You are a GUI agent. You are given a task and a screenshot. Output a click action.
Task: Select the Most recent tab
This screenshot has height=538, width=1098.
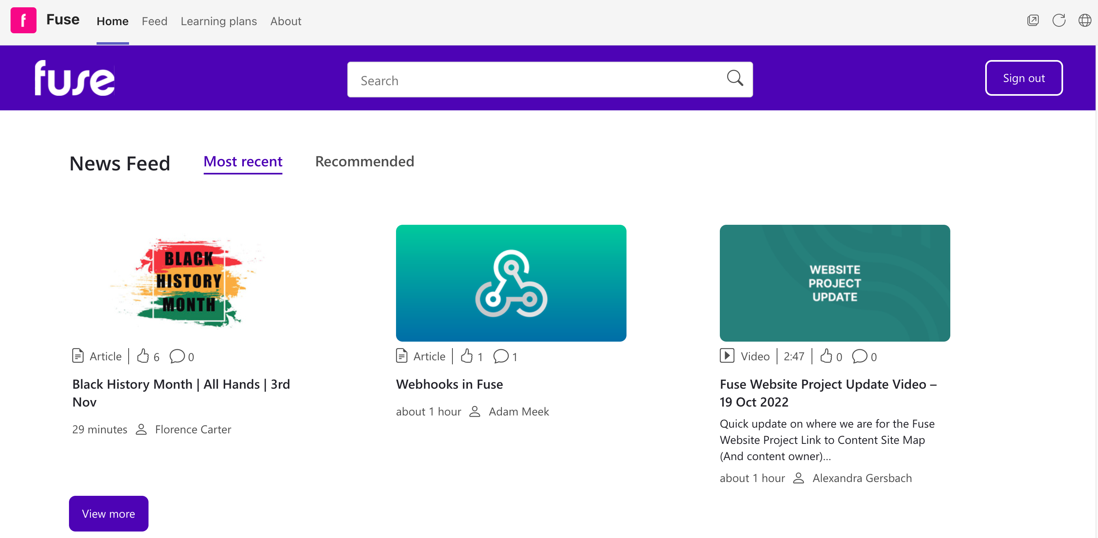243,161
